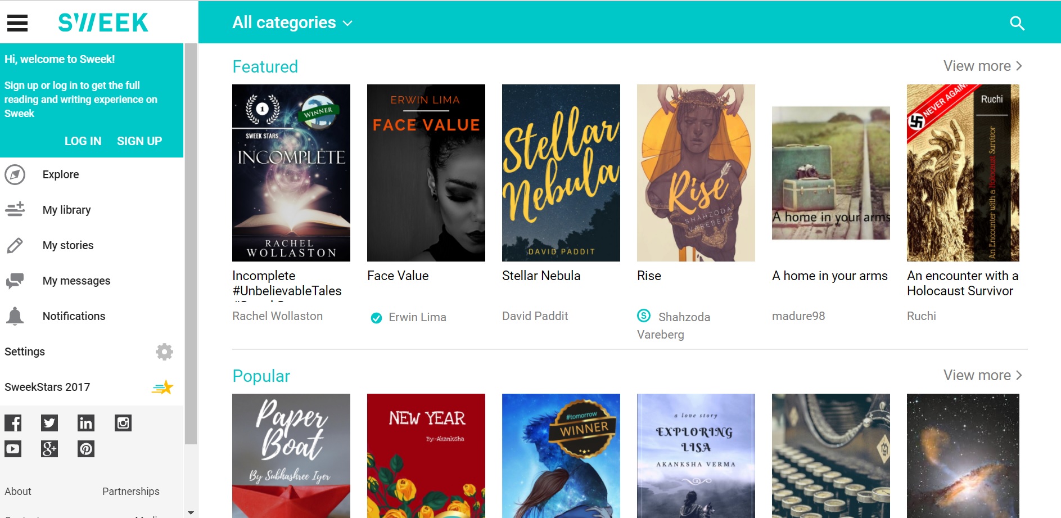Screen dimensions: 1061x518
Task: Click the Explore compass icon
Action: click(x=15, y=175)
